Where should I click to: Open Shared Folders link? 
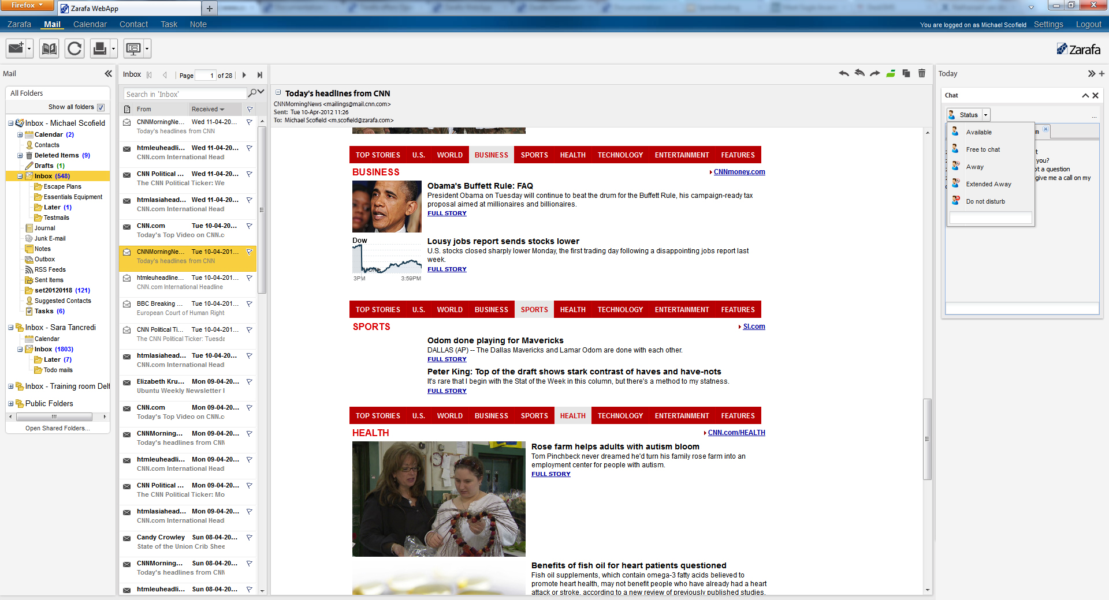pyautogui.click(x=57, y=428)
